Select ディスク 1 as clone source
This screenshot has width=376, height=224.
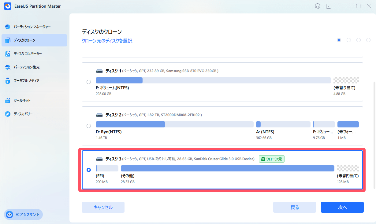[x=89, y=82]
